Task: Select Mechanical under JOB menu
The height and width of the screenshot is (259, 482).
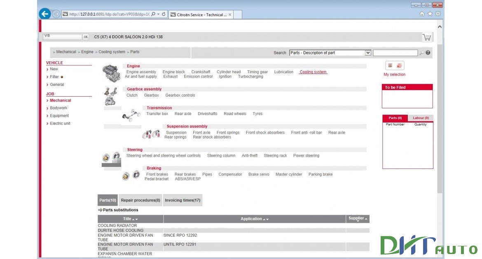Action: pyautogui.click(x=60, y=100)
